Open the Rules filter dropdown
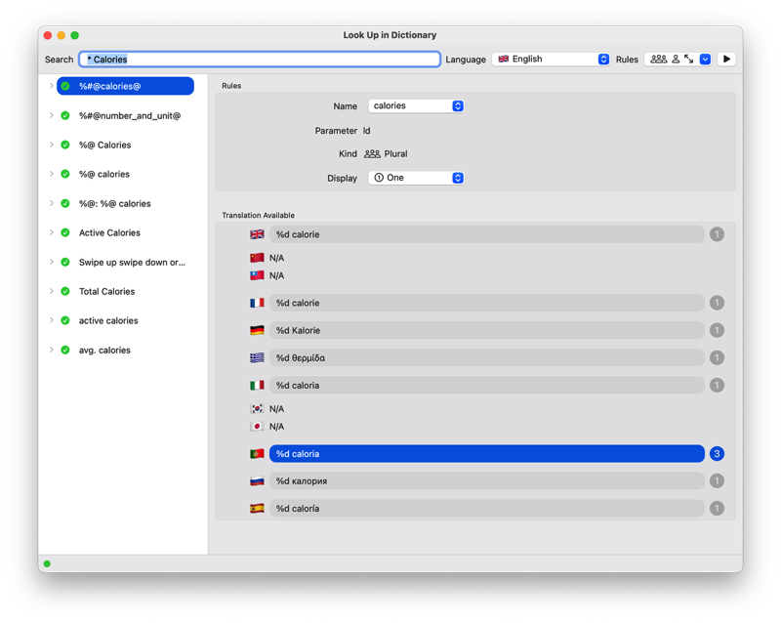 705,60
